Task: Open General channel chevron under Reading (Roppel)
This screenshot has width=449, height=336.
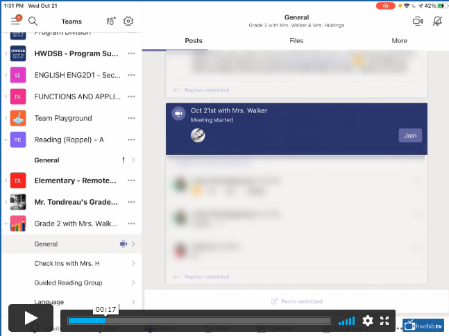Action: (x=133, y=160)
